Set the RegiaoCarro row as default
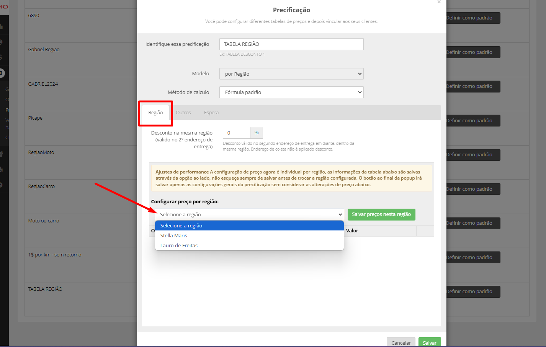The image size is (546, 347). pos(473,189)
